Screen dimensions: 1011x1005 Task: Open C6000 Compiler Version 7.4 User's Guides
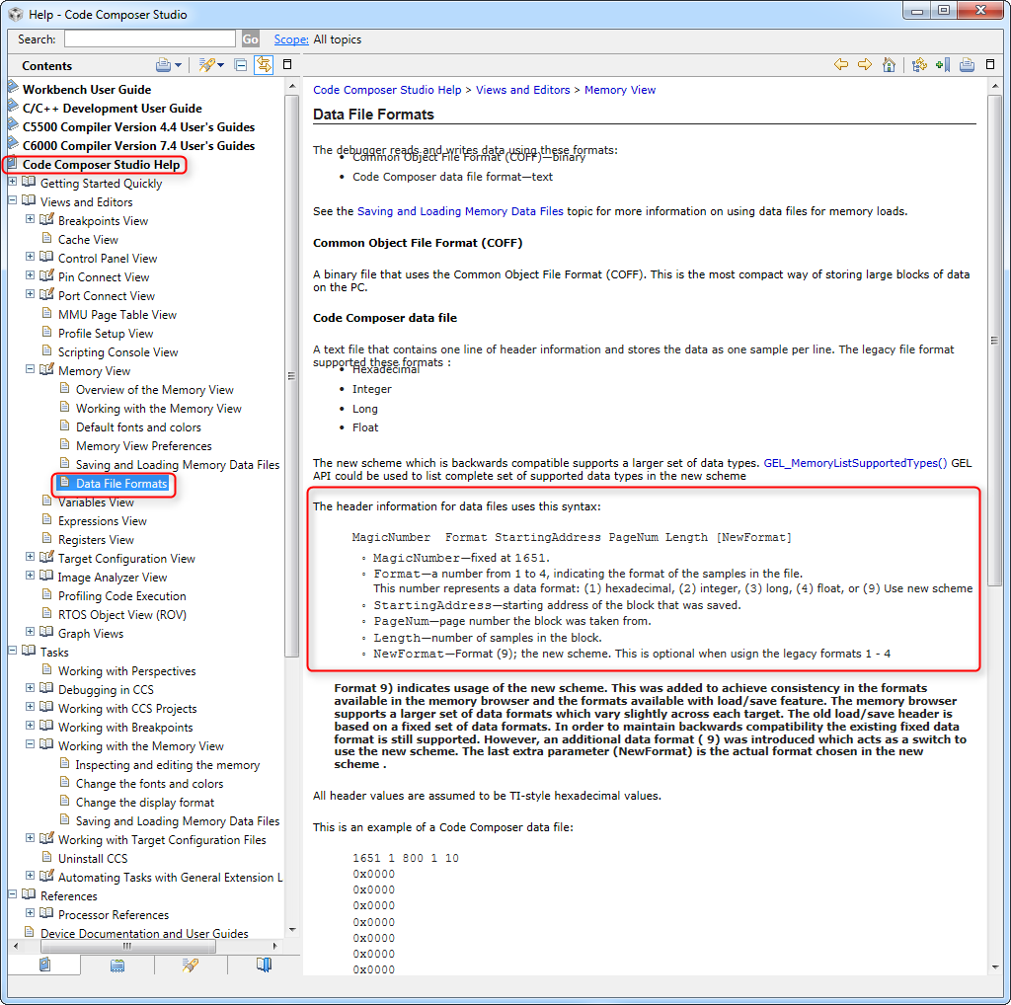click(x=138, y=146)
